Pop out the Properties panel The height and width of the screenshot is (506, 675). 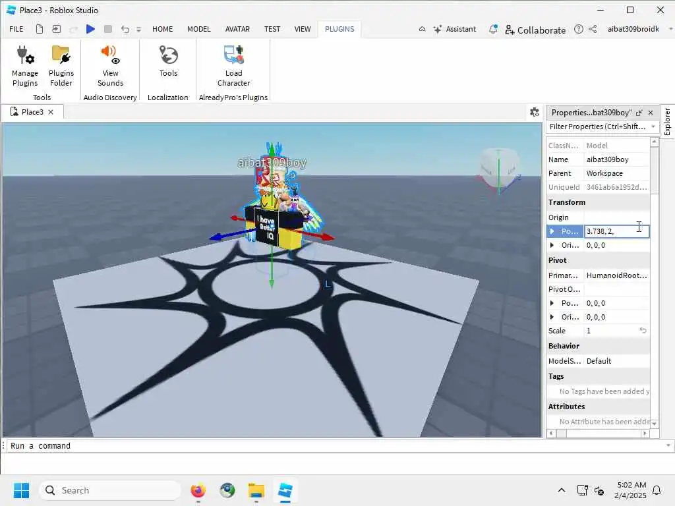(x=639, y=113)
